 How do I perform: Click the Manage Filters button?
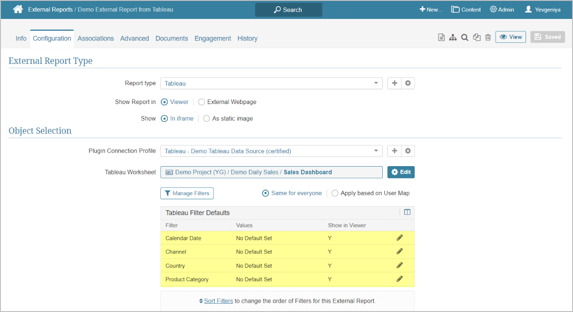coord(187,193)
